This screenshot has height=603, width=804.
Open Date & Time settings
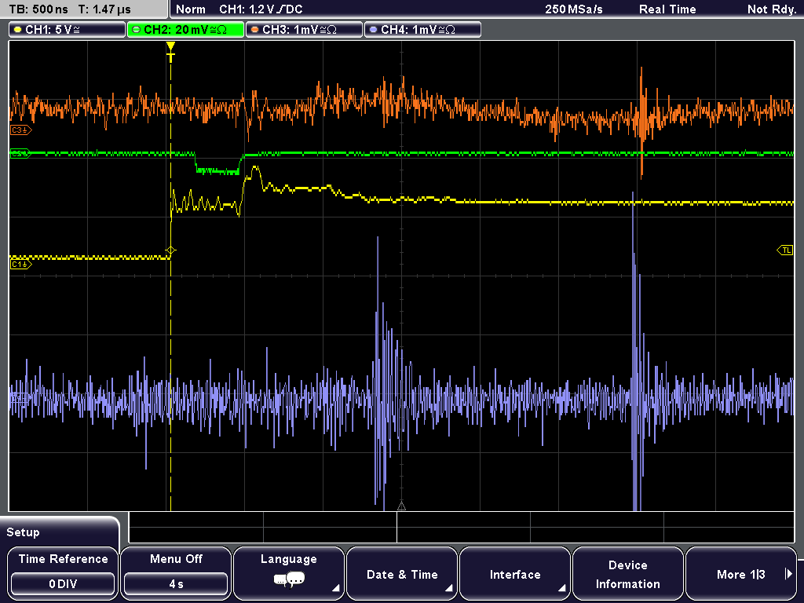pos(402,573)
